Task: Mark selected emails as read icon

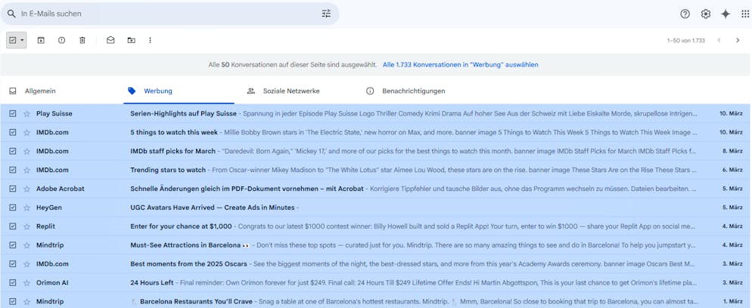Action: [110, 40]
